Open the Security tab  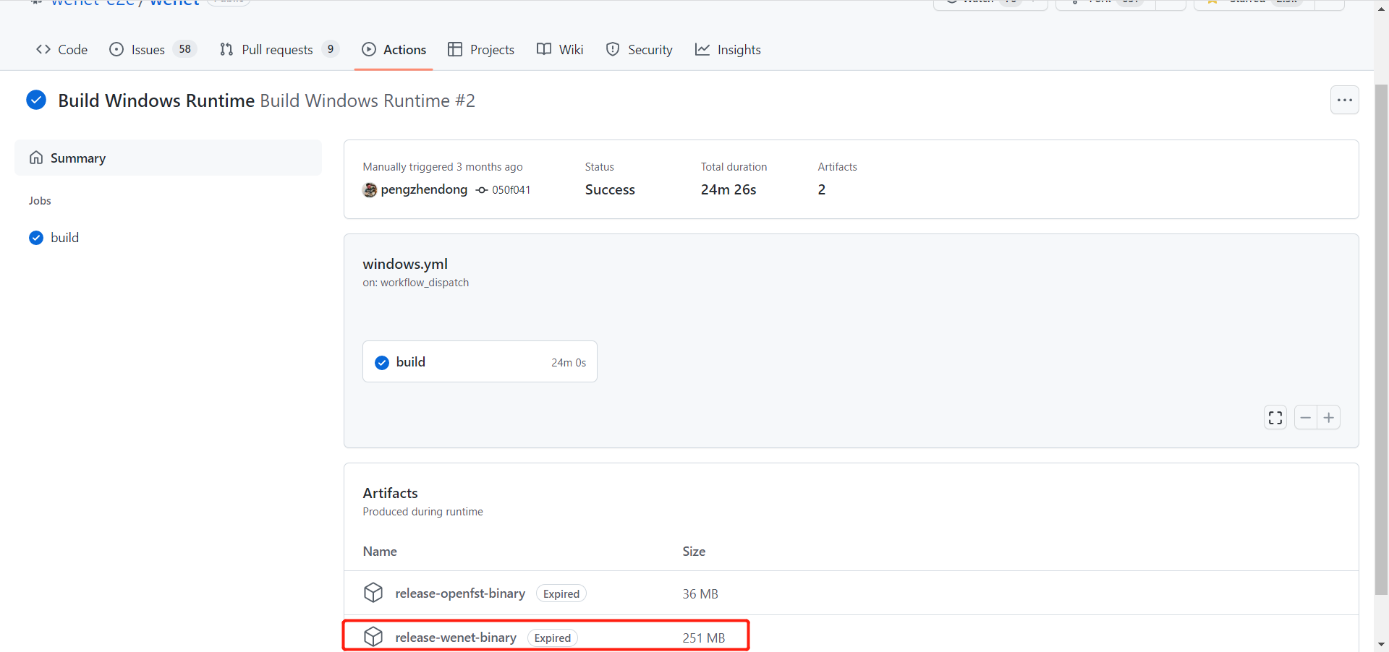point(639,49)
